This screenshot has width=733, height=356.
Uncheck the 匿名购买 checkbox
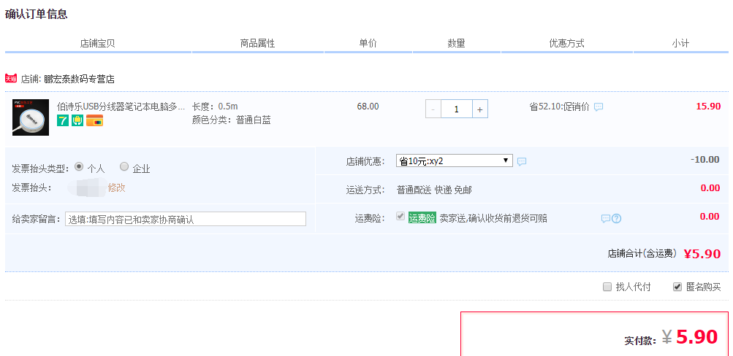click(677, 287)
